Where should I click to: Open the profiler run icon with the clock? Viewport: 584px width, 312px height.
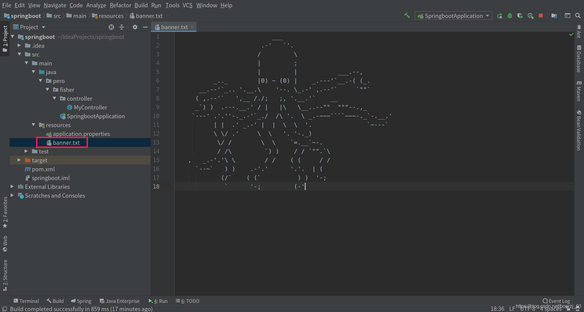tap(530, 16)
